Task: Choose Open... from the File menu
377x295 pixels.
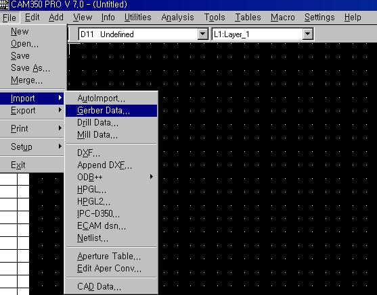Action: (32, 44)
